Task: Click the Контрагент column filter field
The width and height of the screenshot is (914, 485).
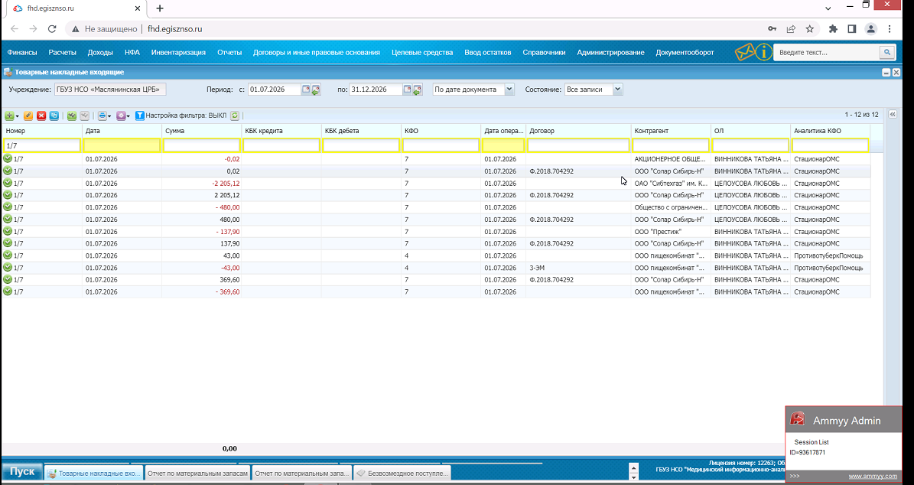Action: [x=671, y=145]
